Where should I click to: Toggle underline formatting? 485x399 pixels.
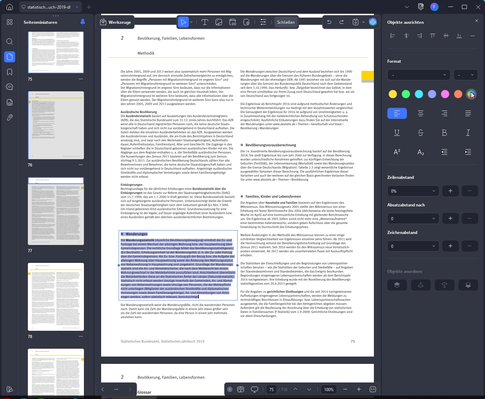pos(397,133)
